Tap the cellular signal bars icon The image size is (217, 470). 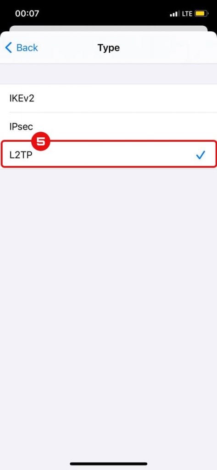click(173, 14)
